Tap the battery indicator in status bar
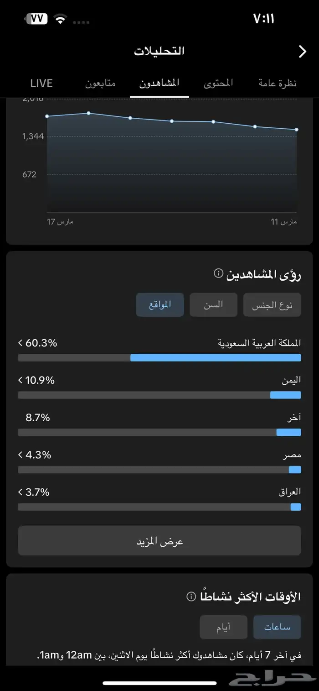319x691 pixels. 37,19
